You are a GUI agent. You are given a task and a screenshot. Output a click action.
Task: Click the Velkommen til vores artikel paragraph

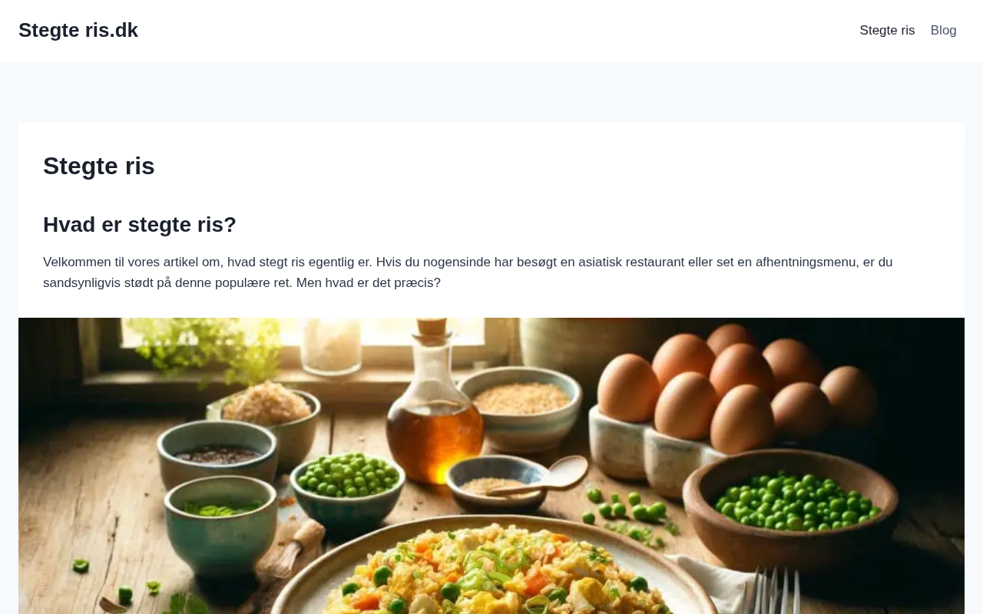click(x=468, y=272)
